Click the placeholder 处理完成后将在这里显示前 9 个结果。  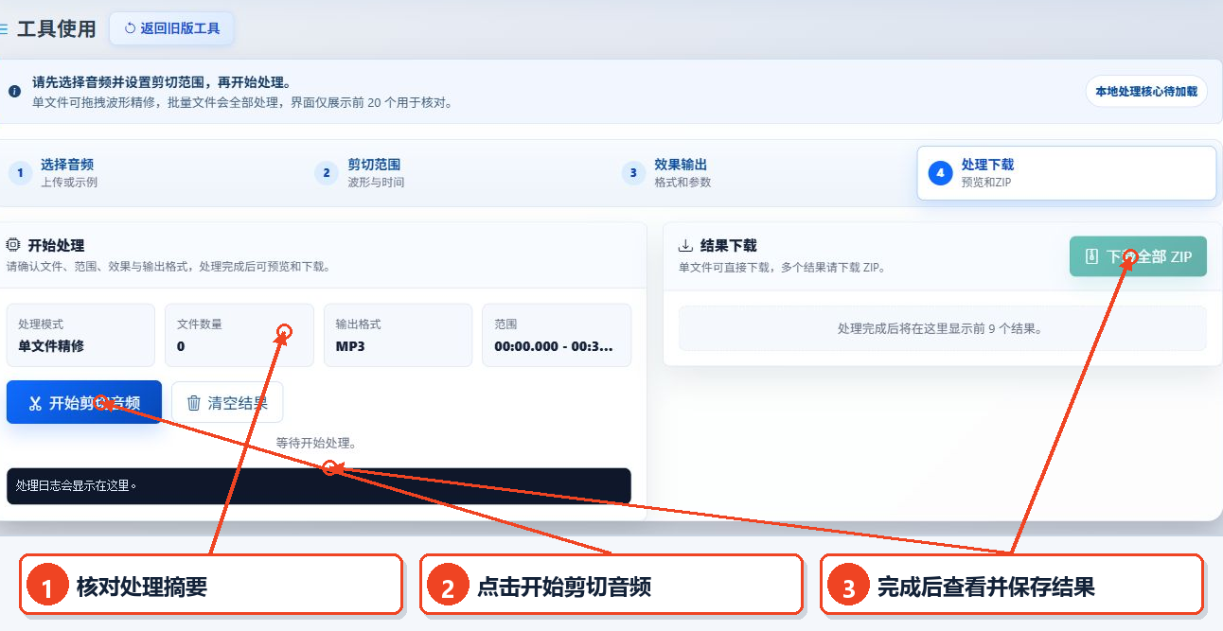point(943,329)
